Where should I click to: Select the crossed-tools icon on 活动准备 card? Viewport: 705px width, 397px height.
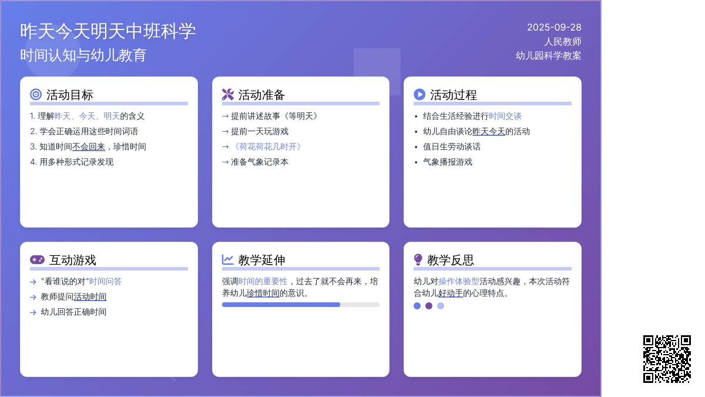(229, 94)
